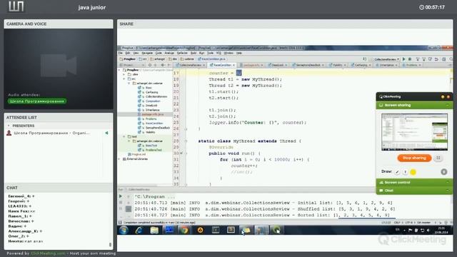
Task: Collapse the Progjlive project root node
Action: (x=119, y=70)
